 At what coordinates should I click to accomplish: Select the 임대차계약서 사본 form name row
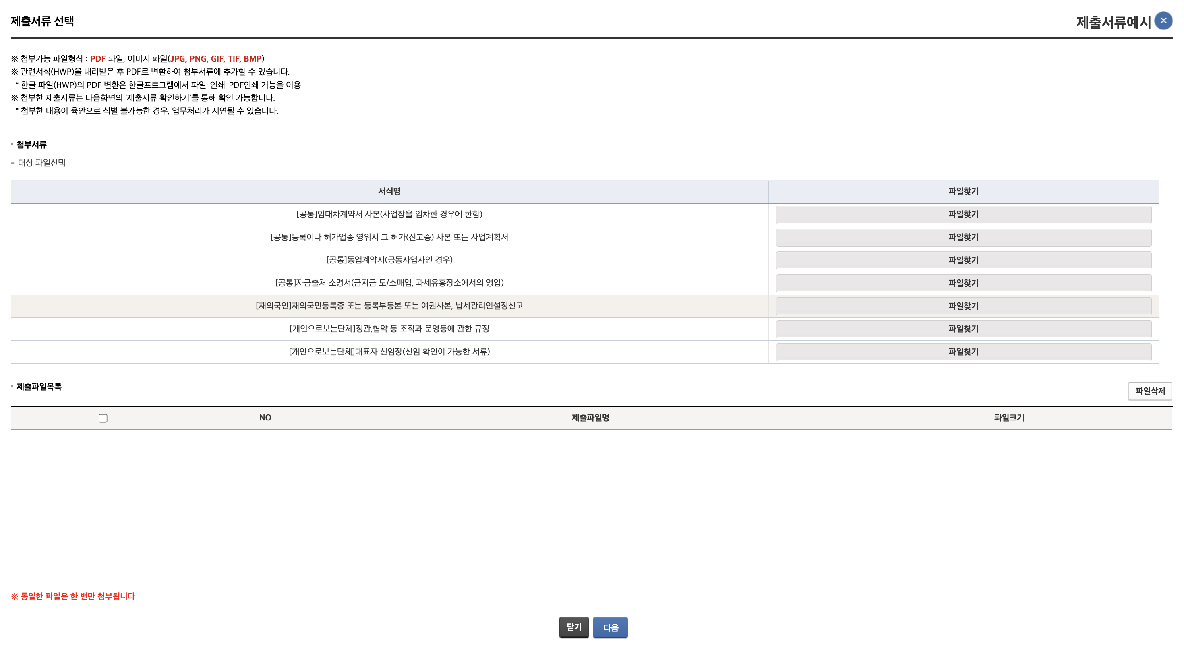[389, 214]
